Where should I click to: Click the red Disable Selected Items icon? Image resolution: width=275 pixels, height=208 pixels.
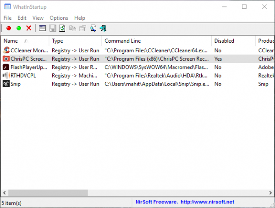pyautogui.click(x=9, y=28)
